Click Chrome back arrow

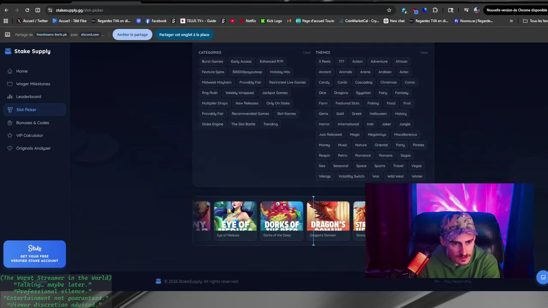point(6,10)
